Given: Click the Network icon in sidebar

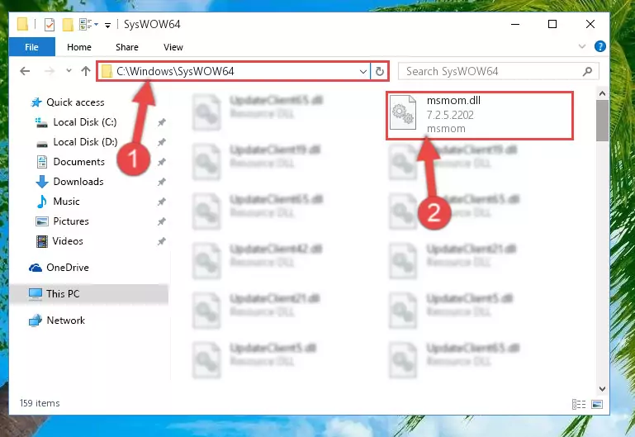Looking at the screenshot, I should [x=36, y=321].
